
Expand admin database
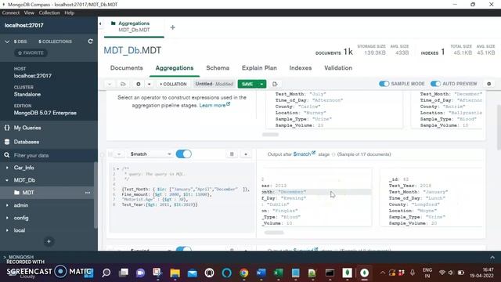7,205
